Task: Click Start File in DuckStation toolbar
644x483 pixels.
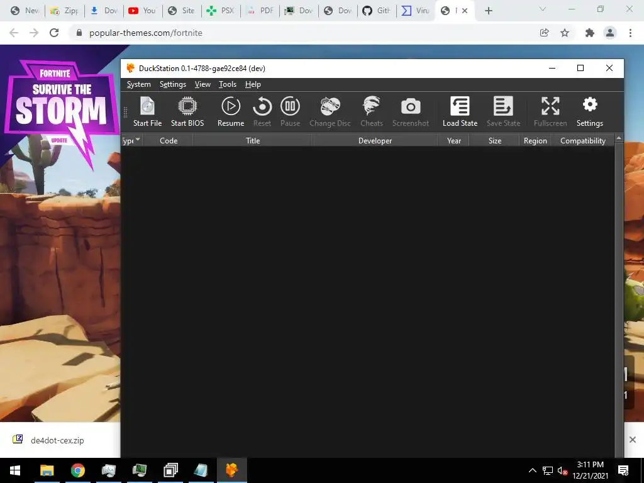Action: [147, 112]
